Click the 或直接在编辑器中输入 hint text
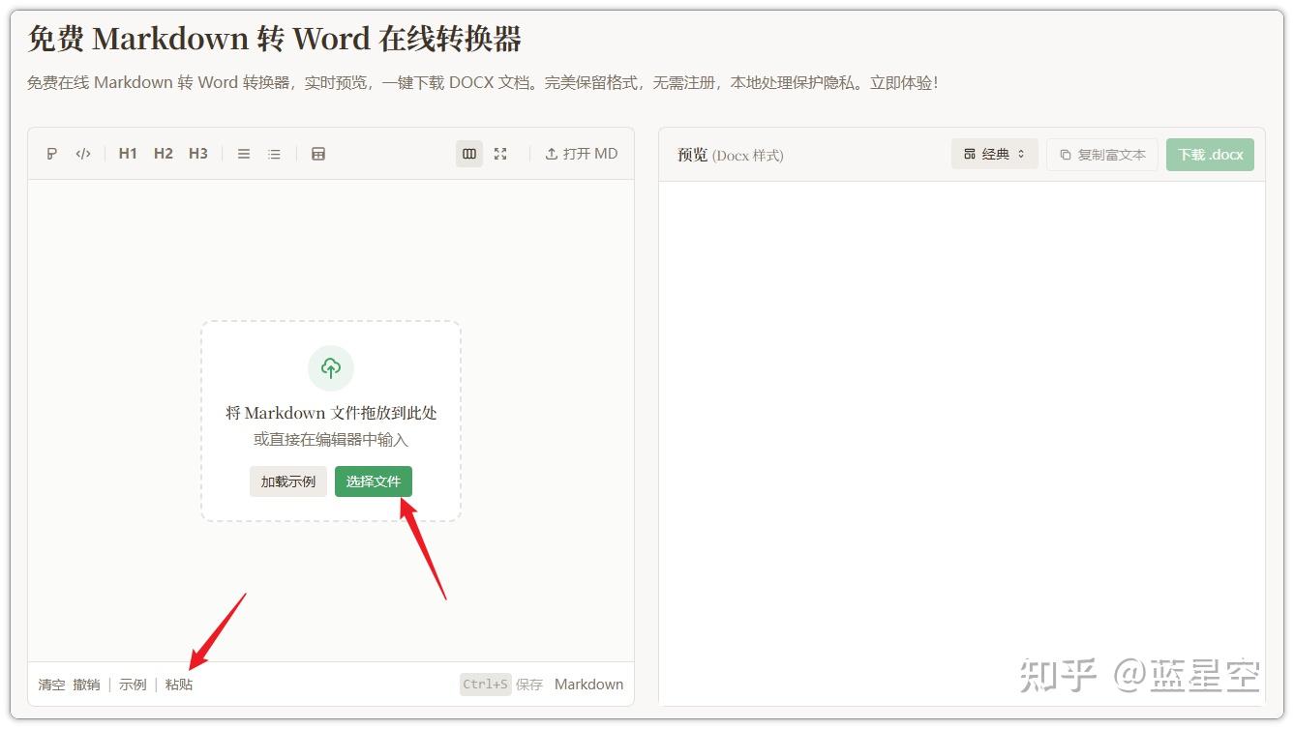 click(331, 440)
